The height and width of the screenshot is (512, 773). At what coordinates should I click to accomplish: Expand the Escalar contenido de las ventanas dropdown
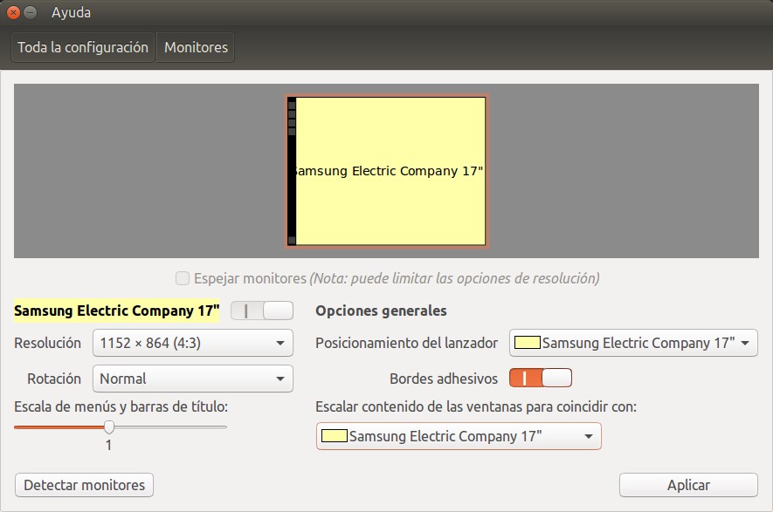pos(459,436)
